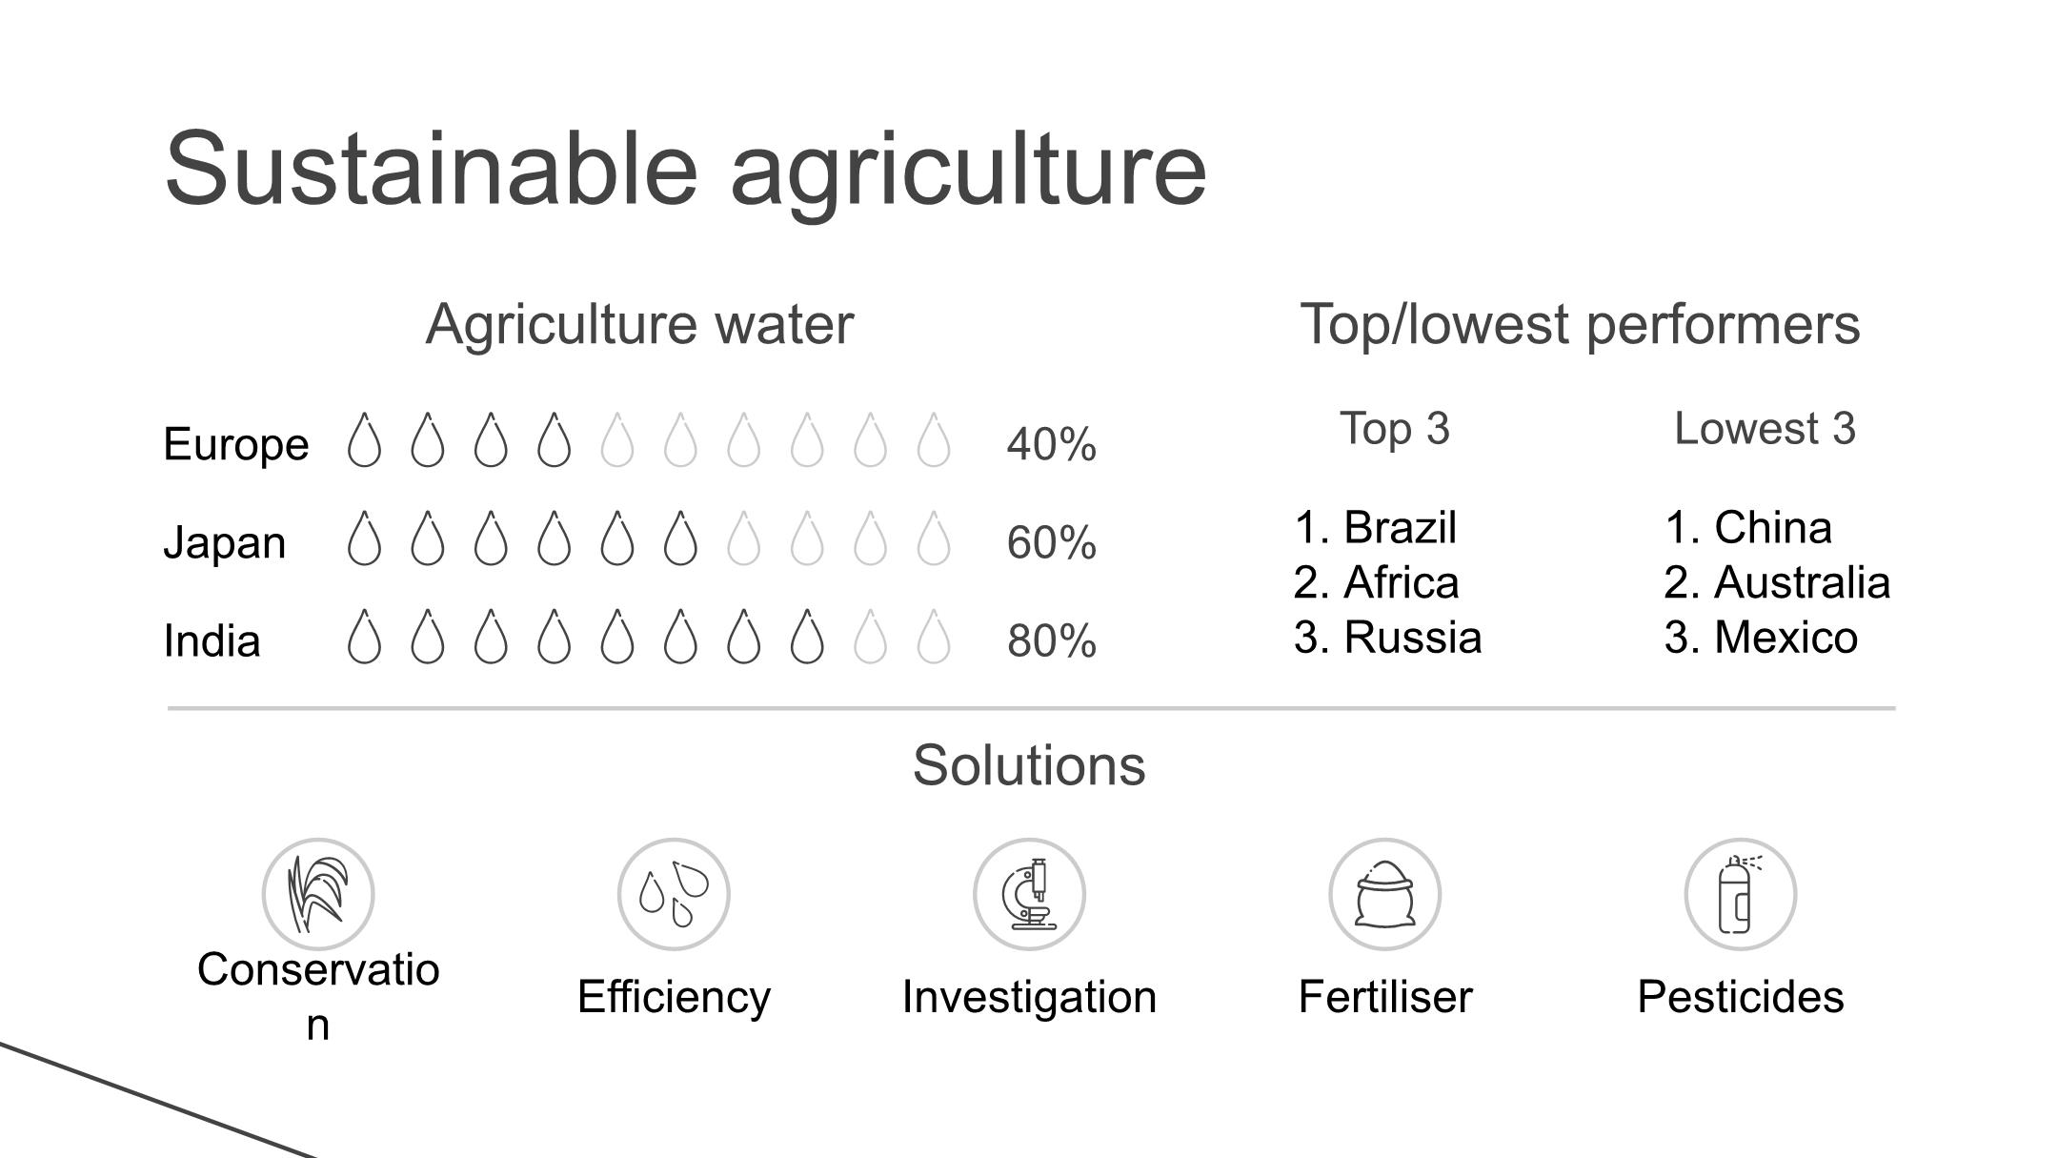Click the Investigation label text
Screen dimensions: 2058x1158
(x=1029, y=997)
